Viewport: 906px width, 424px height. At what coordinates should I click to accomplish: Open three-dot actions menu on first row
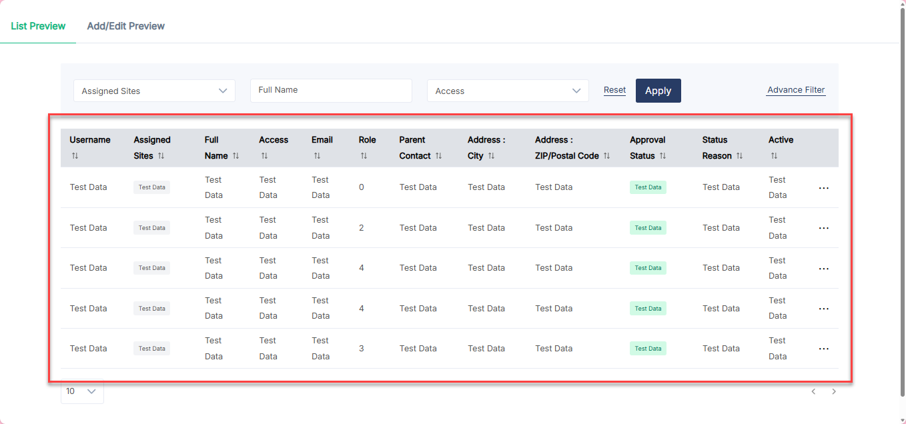tap(823, 188)
